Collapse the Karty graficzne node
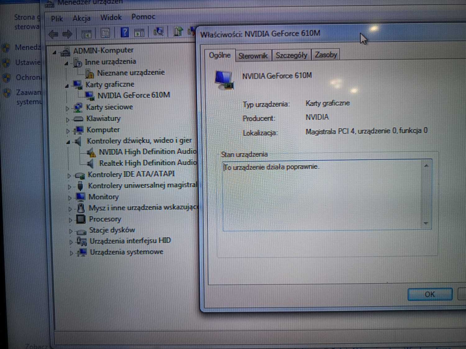The width and height of the screenshot is (466, 349). click(67, 86)
